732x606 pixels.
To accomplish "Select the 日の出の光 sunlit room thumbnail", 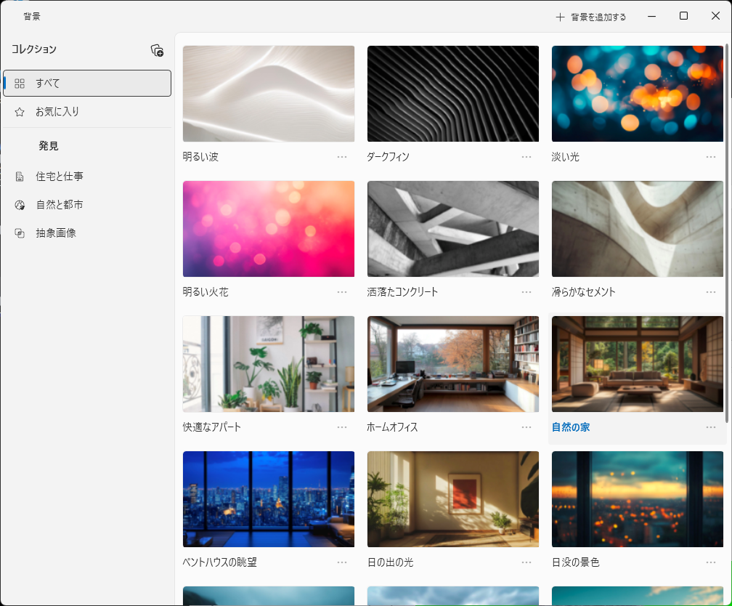I will (x=453, y=499).
